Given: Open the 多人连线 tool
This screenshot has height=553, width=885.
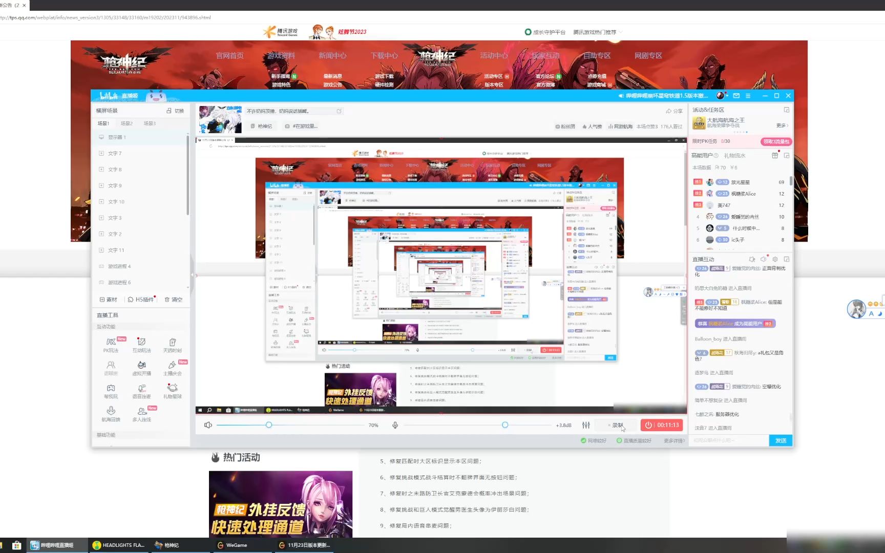Looking at the screenshot, I should click(x=142, y=414).
